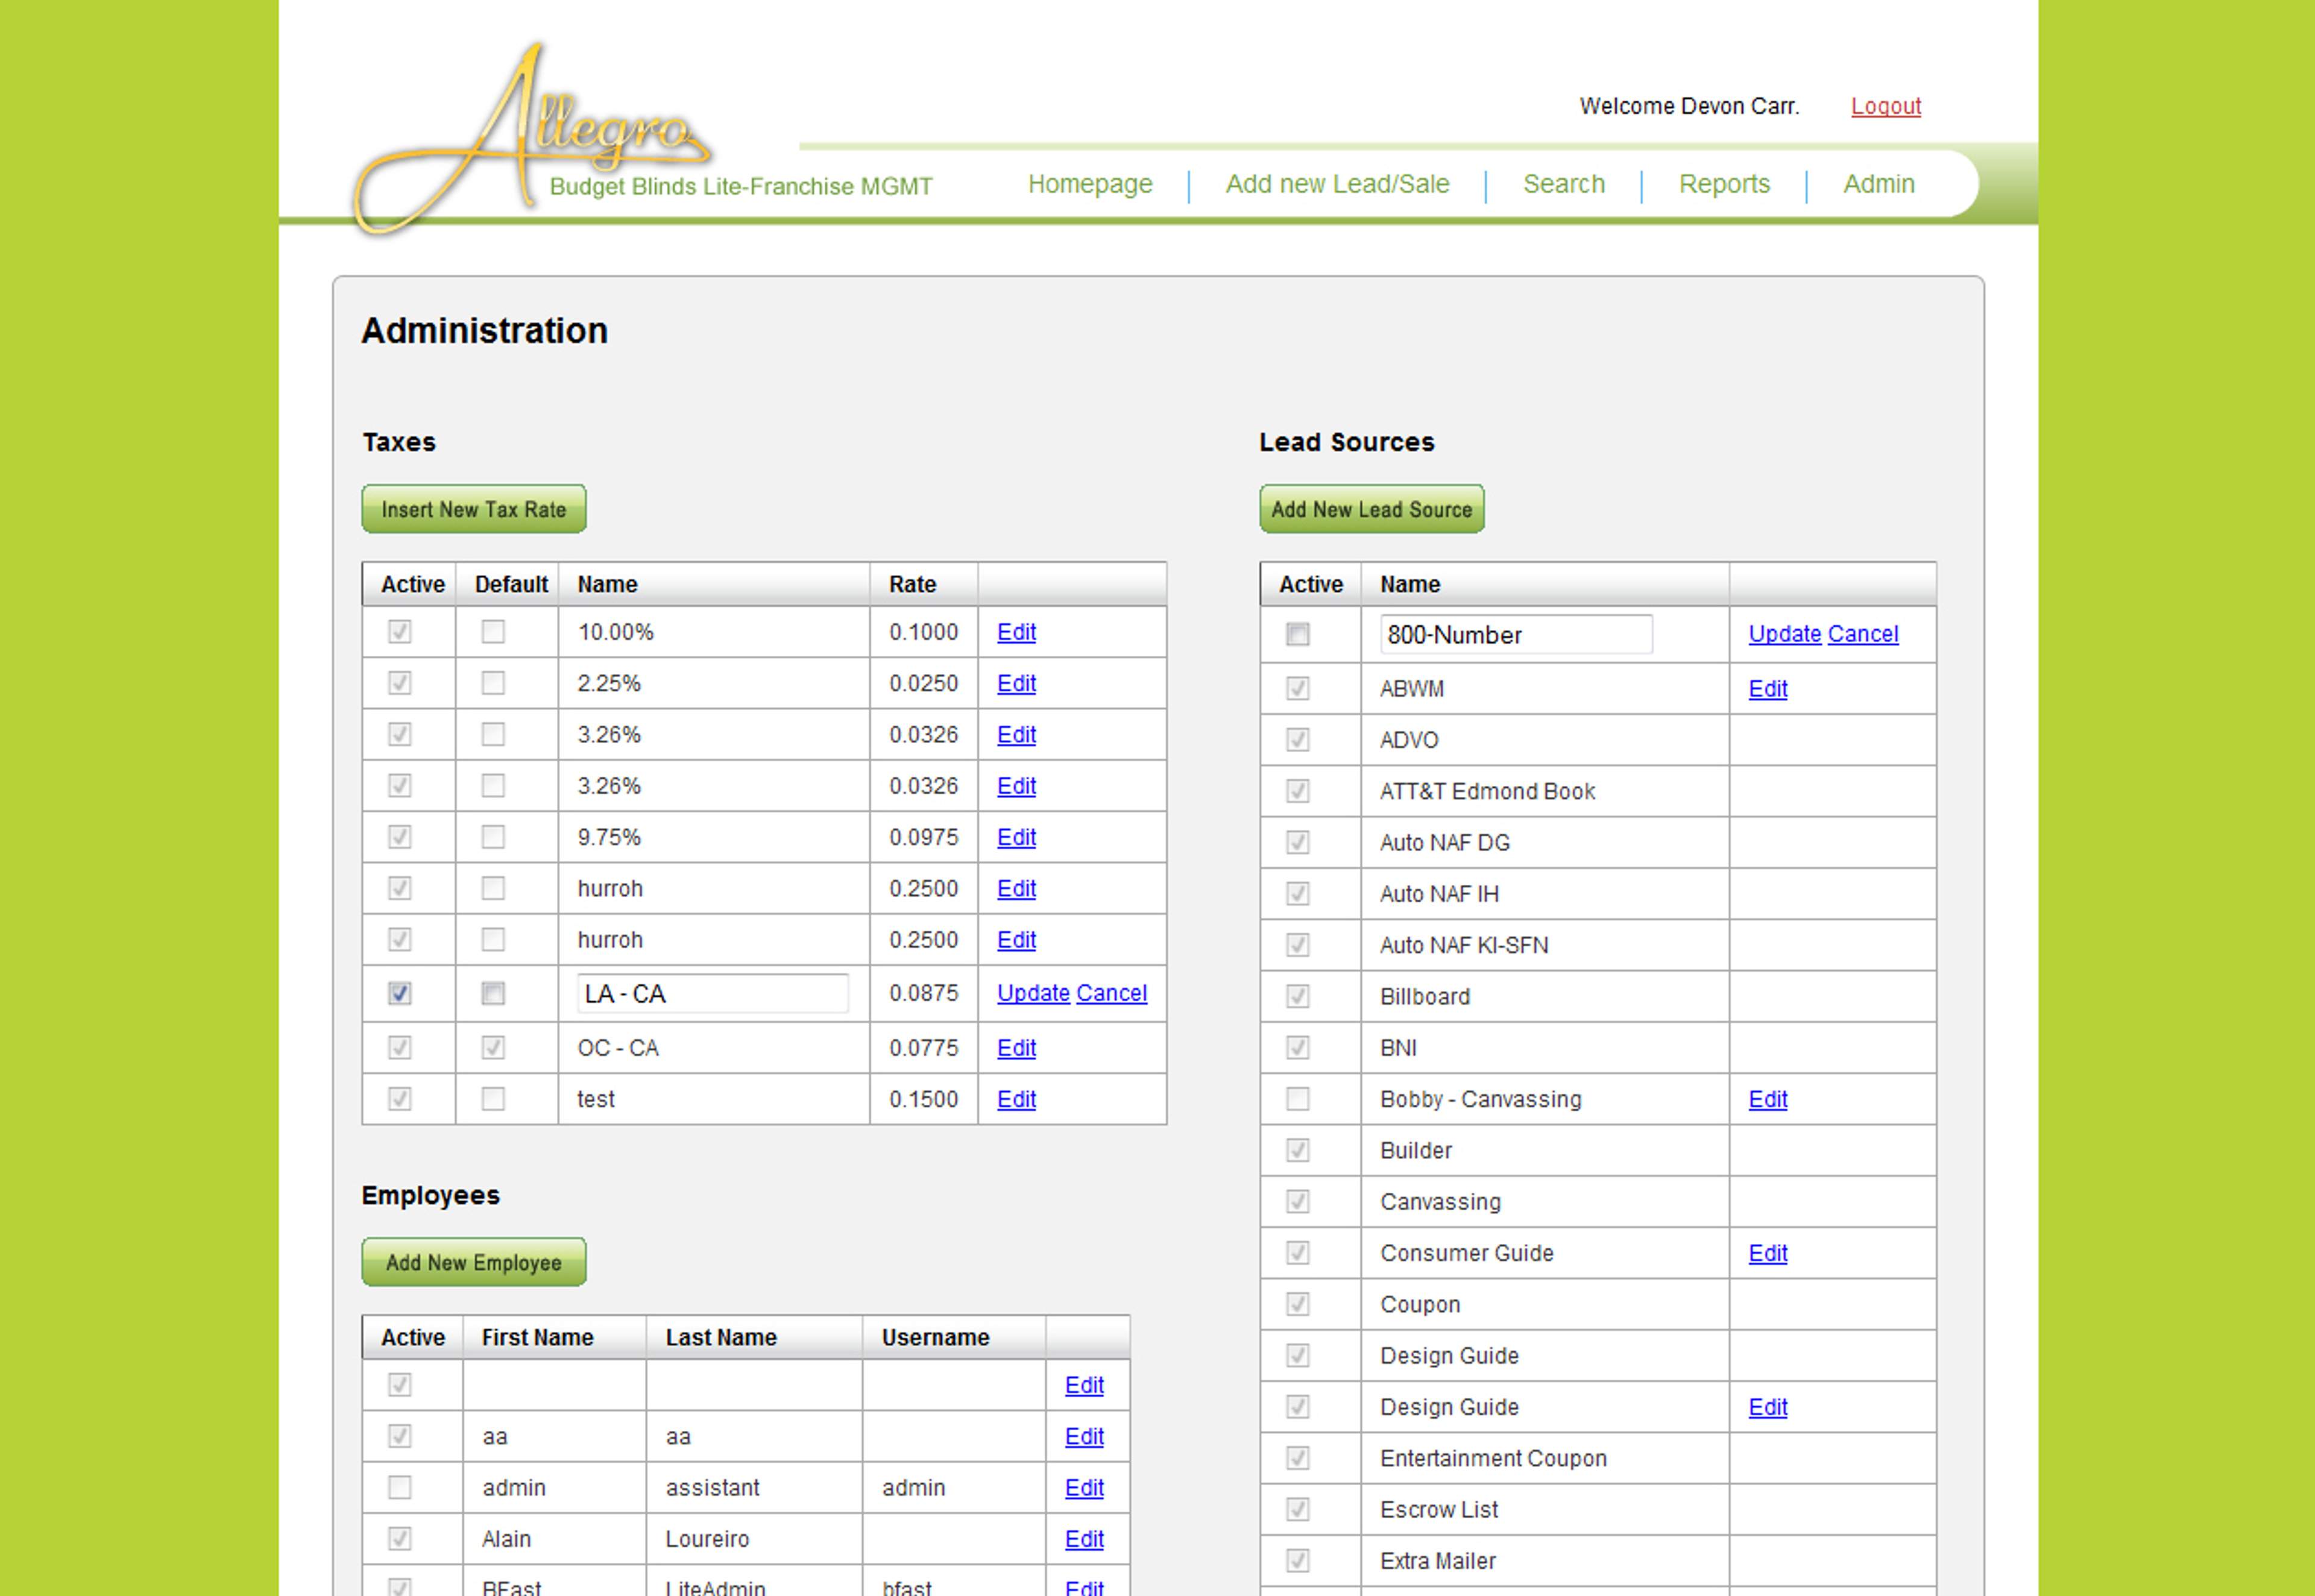Edit Bobby - Canvassing lead source

pos(1767,1099)
